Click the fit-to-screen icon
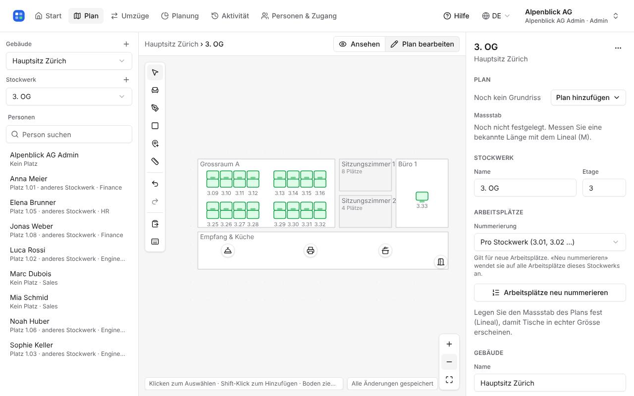 [x=449, y=380]
